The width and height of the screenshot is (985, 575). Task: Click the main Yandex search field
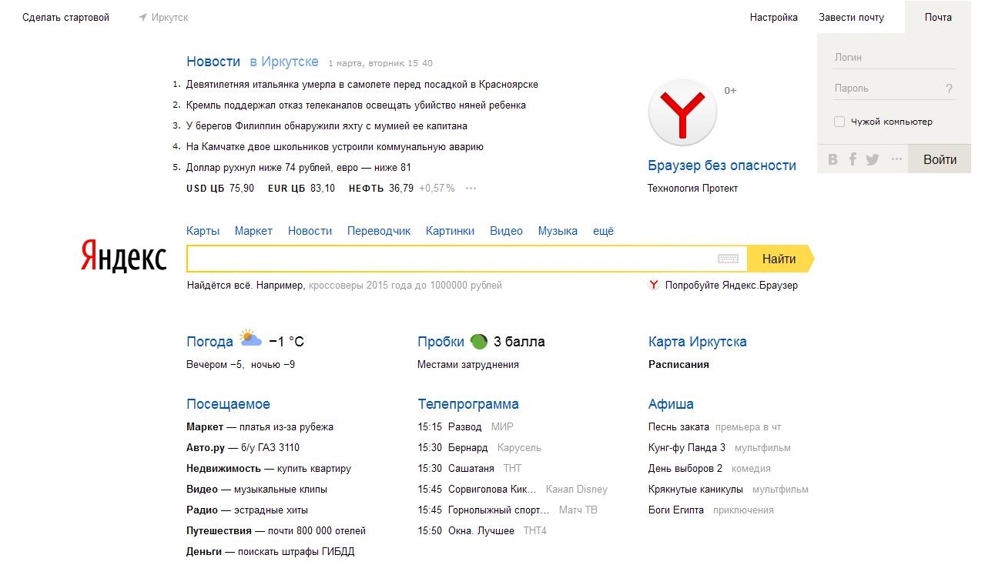point(451,259)
